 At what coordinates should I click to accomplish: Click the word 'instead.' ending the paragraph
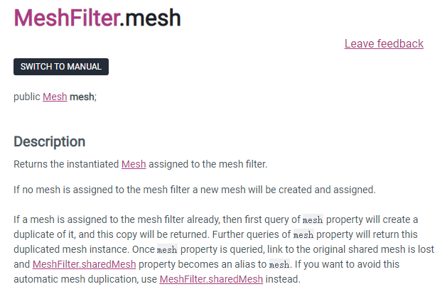coord(283,279)
